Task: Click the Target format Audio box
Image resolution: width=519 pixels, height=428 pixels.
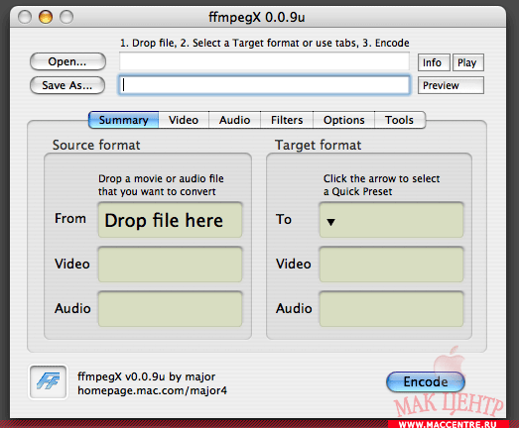Action: [391, 309]
